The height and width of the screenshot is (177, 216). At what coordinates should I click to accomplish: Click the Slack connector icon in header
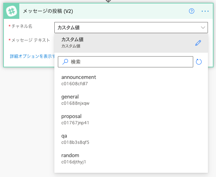(x=13, y=11)
